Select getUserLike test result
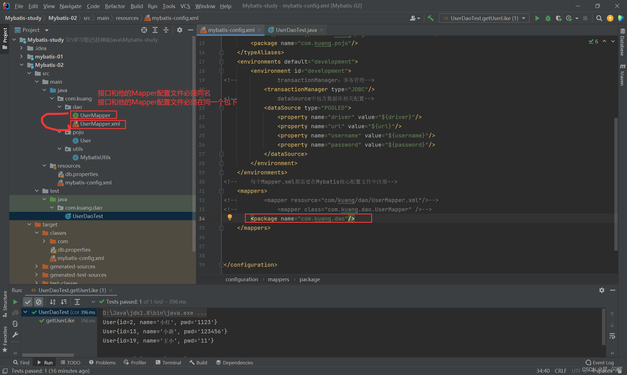Viewport: 627px width, 375px height. (x=60, y=320)
